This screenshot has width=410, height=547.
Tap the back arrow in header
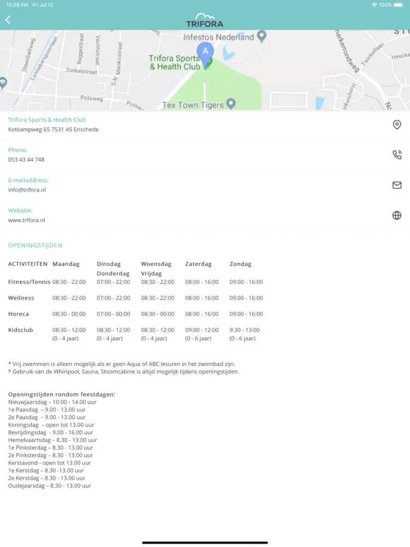(x=8, y=20)
